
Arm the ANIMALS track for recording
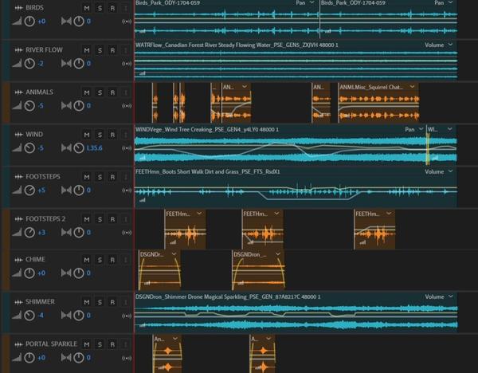pyautogui.click(x=112, y=92)
